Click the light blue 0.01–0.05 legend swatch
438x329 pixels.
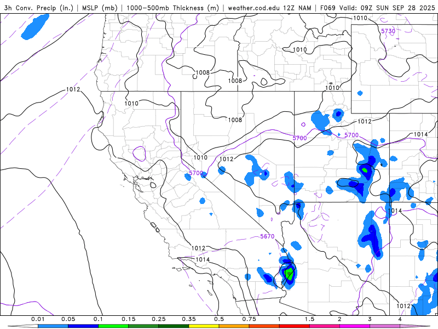[x=53, y=326]
